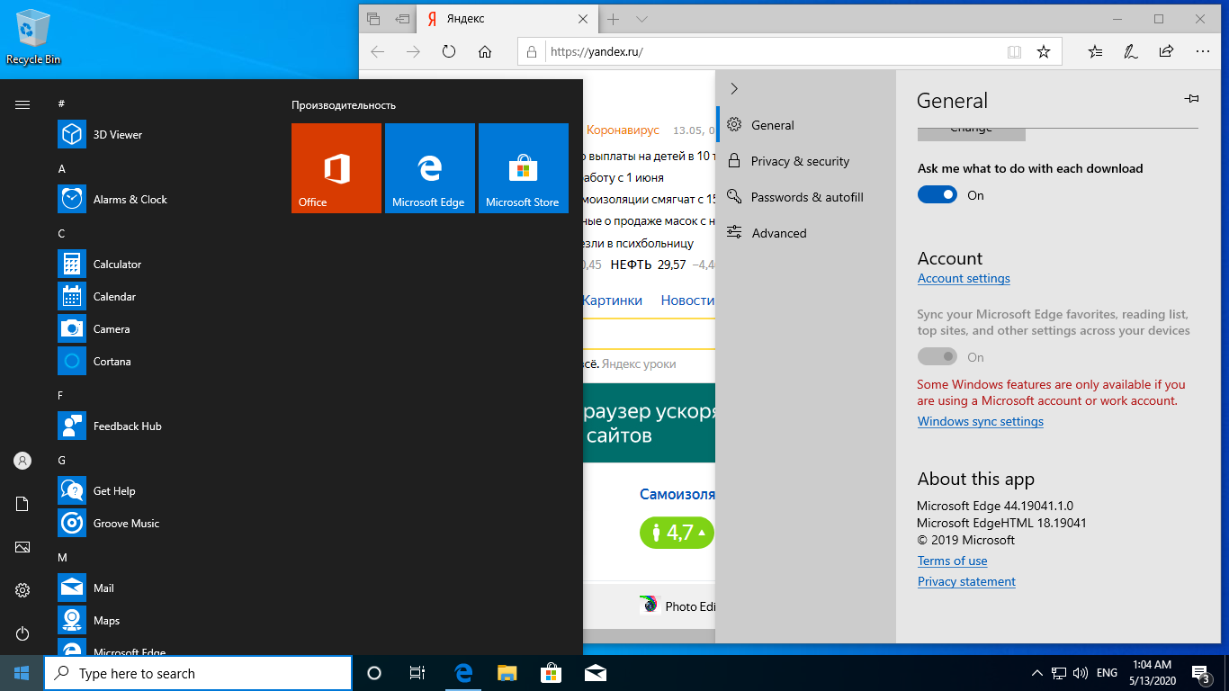
Task: Refresh the Yandex page in Edge
Action: click(449, 52)
